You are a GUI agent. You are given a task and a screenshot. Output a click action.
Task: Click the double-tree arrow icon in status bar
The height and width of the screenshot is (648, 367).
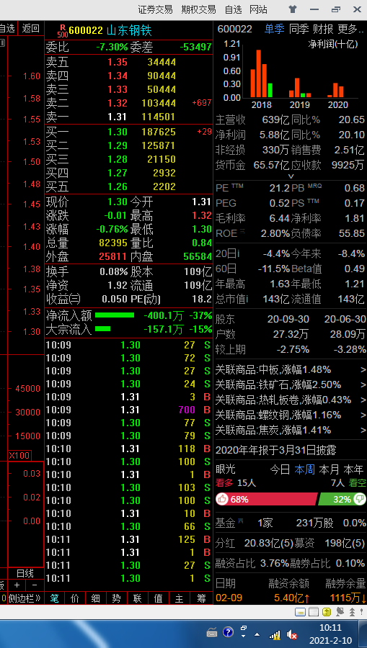coord(352,612)
